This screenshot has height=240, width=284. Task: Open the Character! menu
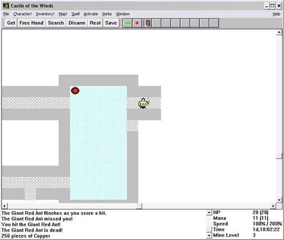tap(23, 14)
